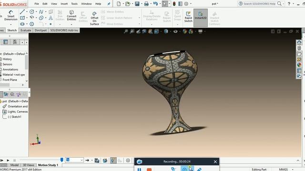Switch to the Evaluate tab
305x171 pixels.
point(26,30)
